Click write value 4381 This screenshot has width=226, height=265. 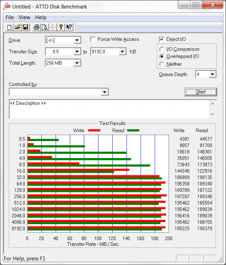(x=184, y=139)
